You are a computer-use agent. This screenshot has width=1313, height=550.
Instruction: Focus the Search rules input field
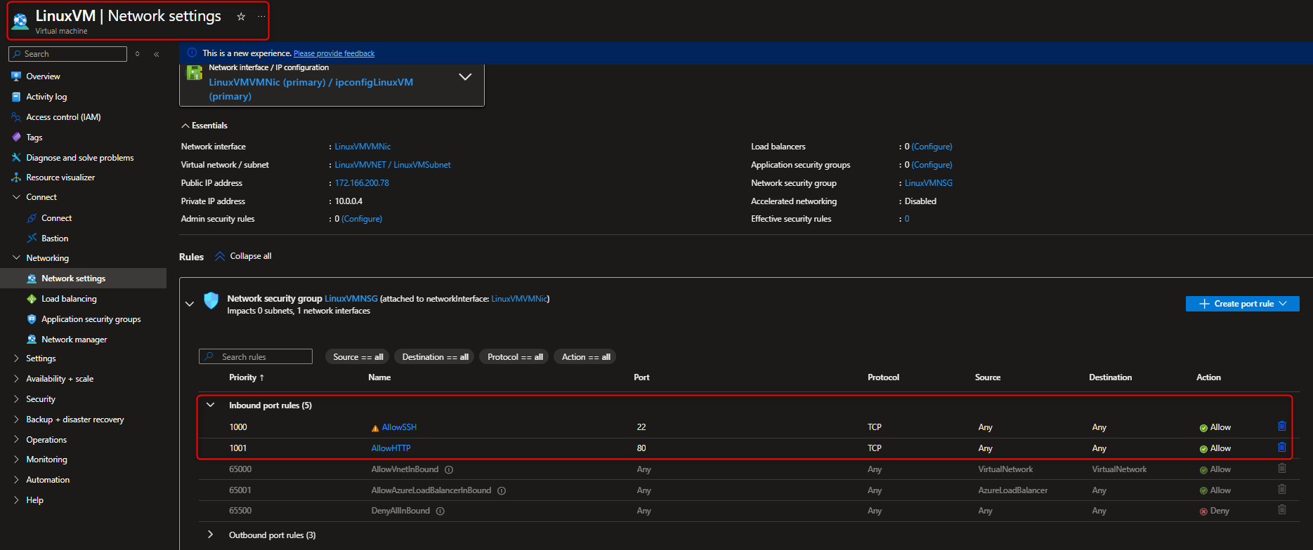point(256,356)
